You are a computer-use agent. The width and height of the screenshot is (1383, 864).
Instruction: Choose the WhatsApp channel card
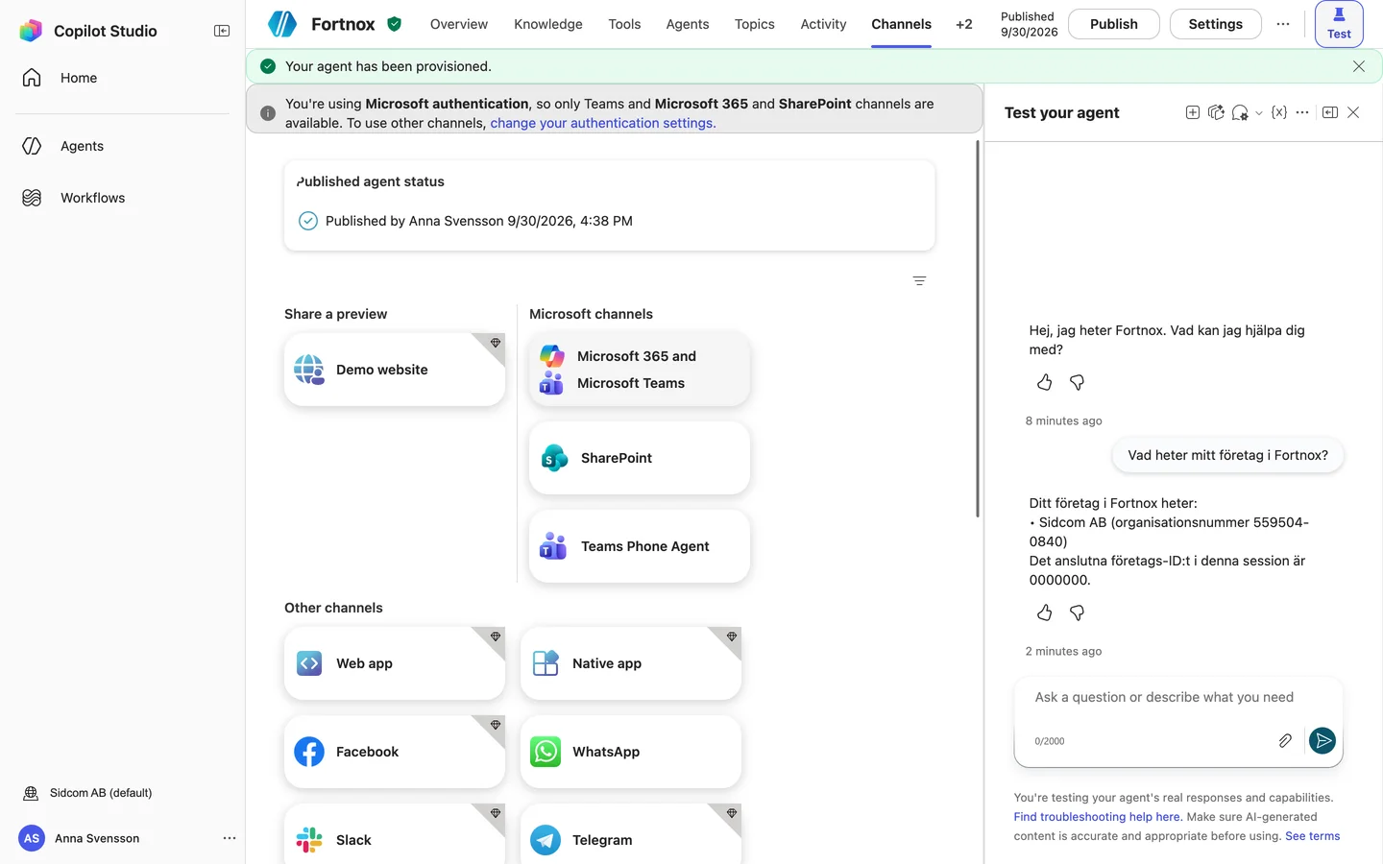pyautogui.click(x=631, y=752)
